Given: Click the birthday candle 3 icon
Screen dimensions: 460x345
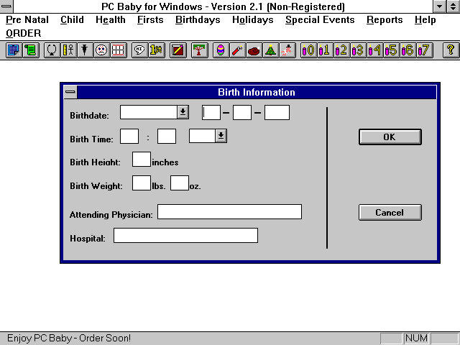Looking at the screenshot, I should coord(358,50).
